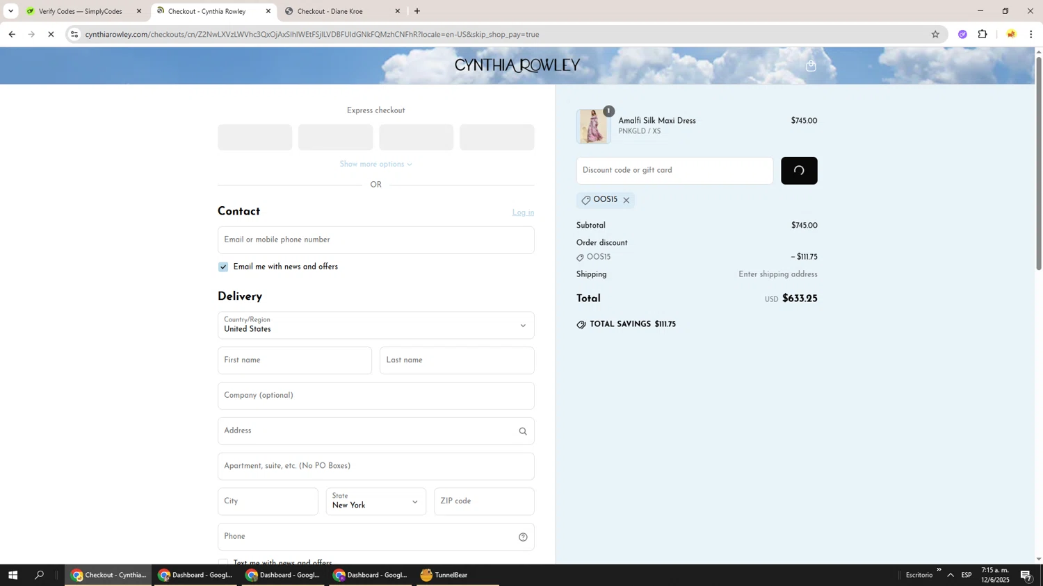Remove the OOS15 discount code tag

(626, 200)
